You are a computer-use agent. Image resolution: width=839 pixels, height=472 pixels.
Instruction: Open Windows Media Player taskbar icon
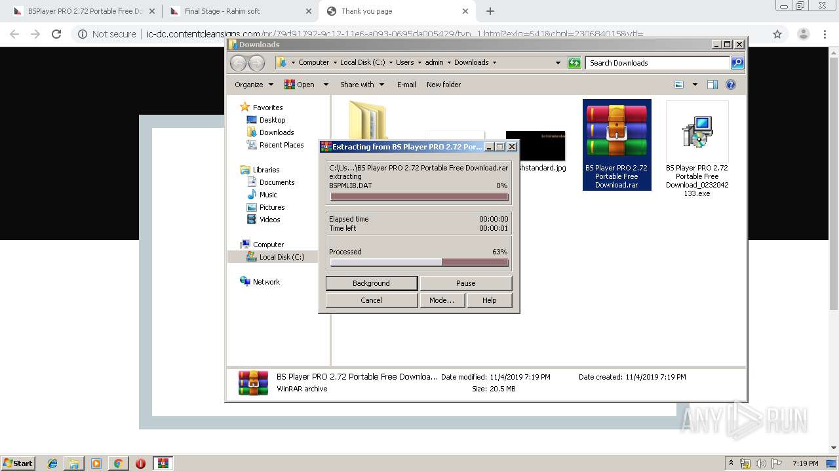96,463
